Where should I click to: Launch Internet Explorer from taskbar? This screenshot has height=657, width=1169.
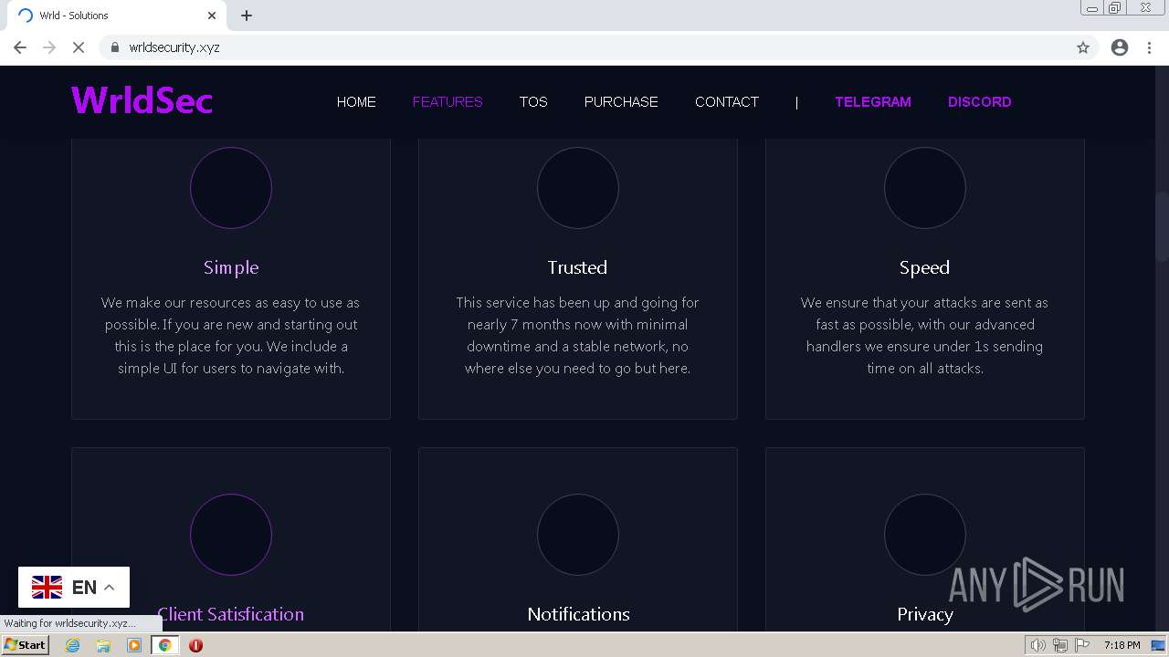click(73, 645)
